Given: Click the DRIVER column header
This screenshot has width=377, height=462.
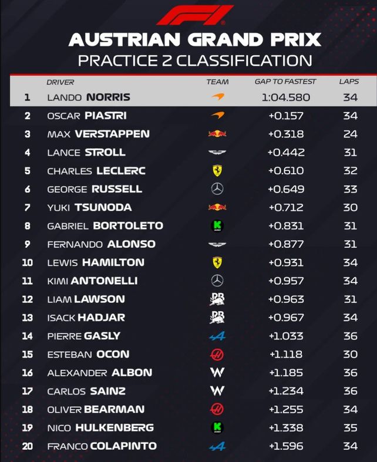Looking at the screenshot, I should point(60,82).
